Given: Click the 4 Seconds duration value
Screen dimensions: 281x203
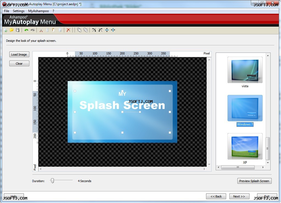Looking at the screenshot, I should click(85, 181).
